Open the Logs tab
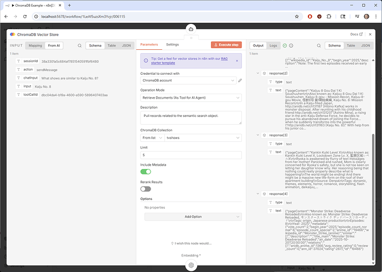This screenshot has width=382, height=272. tap(273, 45)
